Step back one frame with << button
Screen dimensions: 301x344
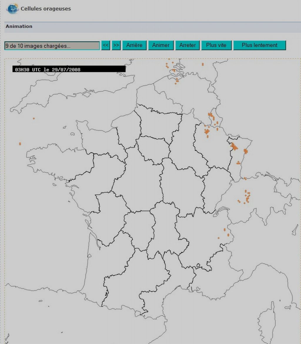click(106, 45)
